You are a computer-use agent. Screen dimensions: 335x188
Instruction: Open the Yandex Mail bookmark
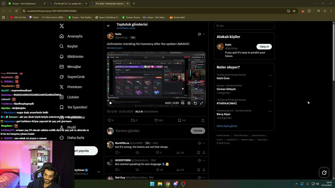177,17
